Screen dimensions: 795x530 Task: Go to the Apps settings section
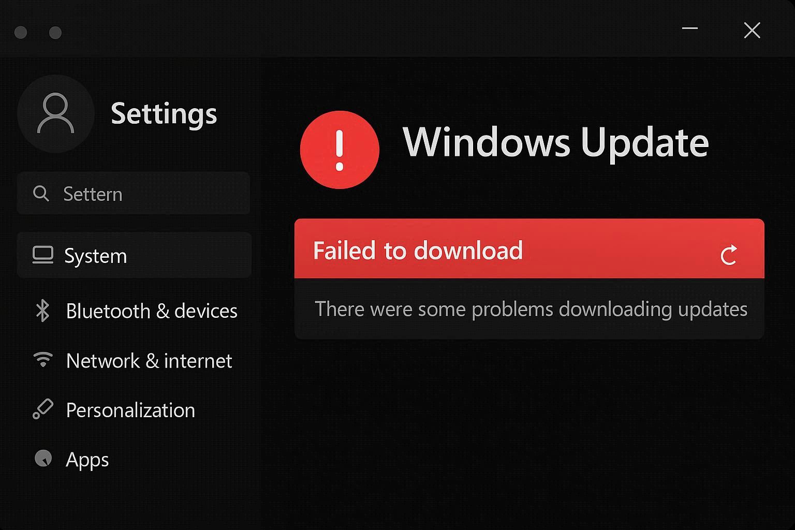[87, 459]
